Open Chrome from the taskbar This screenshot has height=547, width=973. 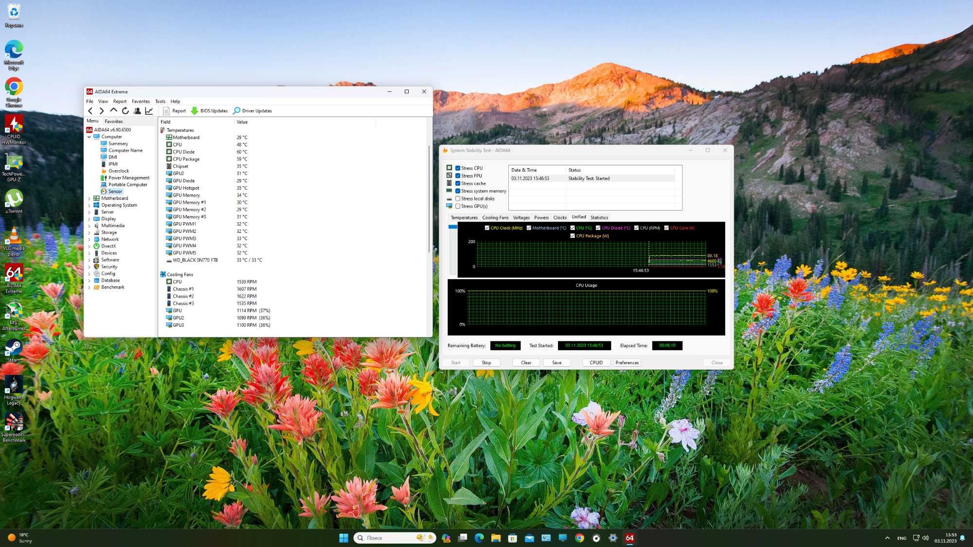579,538
